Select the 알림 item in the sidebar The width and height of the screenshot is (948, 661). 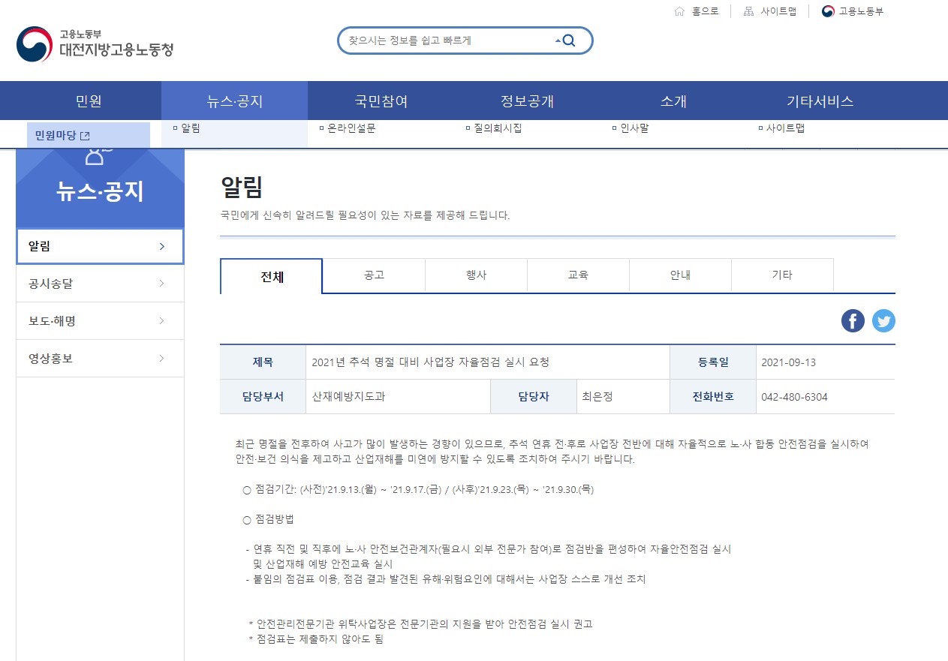[100, 246]
